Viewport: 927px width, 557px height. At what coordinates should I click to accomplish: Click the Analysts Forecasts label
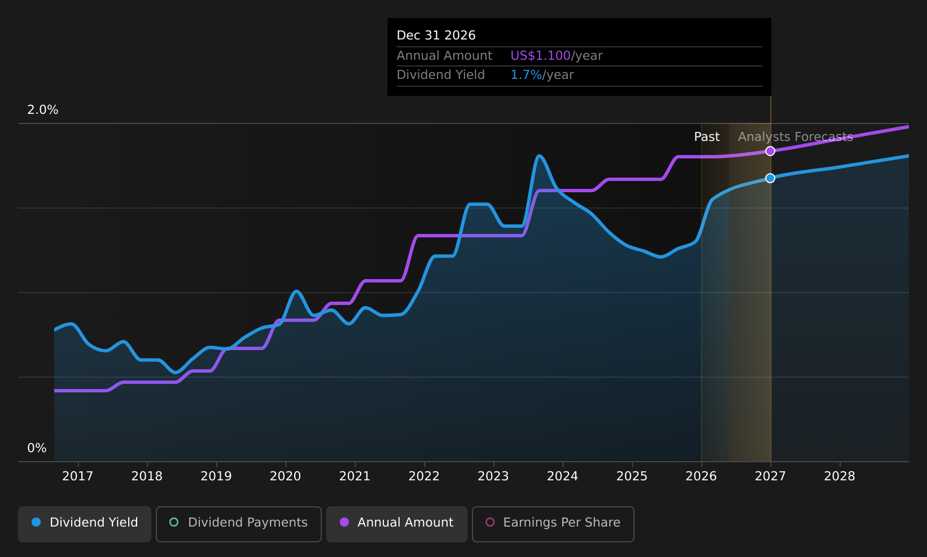795,137
